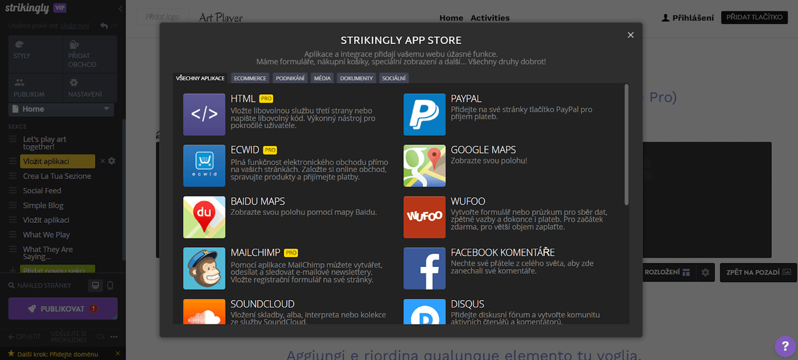
Task: Show the Sociální apps tab
Action: click(394, 78)
